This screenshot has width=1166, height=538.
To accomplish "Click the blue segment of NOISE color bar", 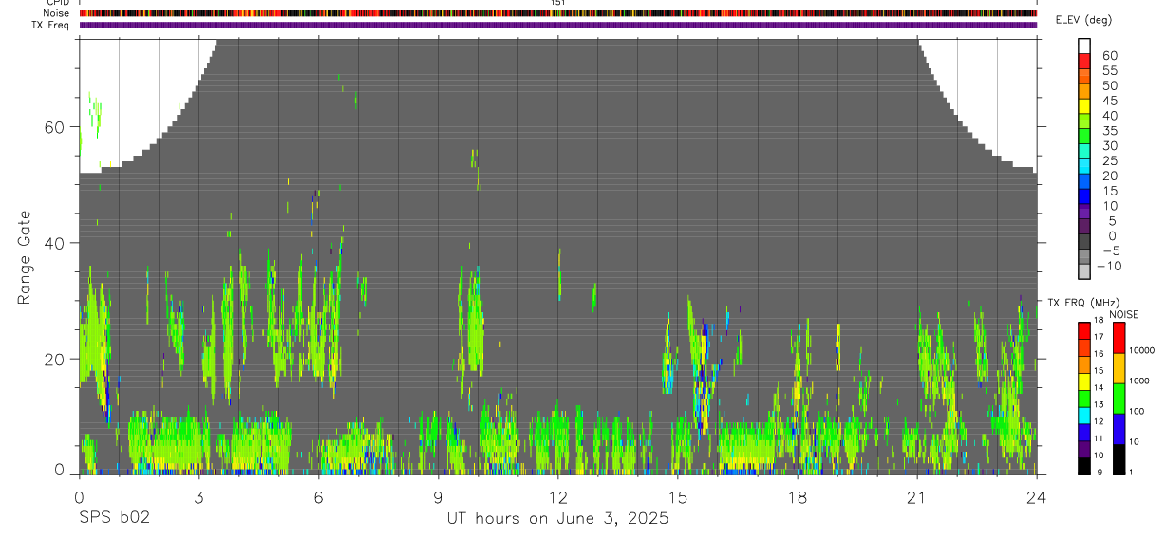I will (x=1119, y=429).
